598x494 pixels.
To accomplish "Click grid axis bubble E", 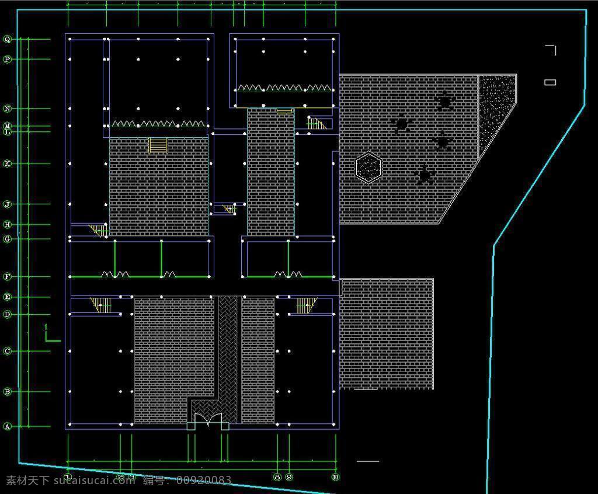I will [x=7, y=297].
